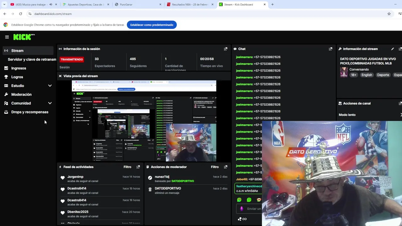Open a new browser tab with plus button
This screenshot has height=226, width=402.
click(272, 4)
